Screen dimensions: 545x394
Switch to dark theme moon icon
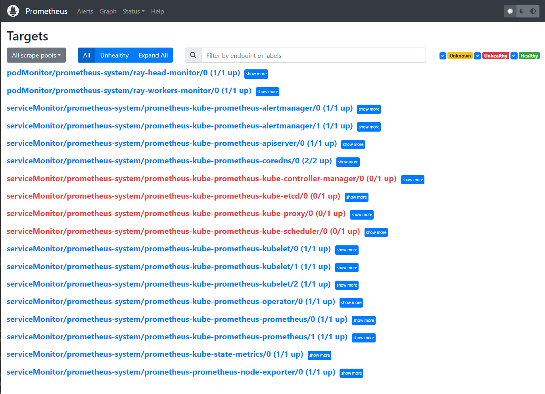coord(522,11)
